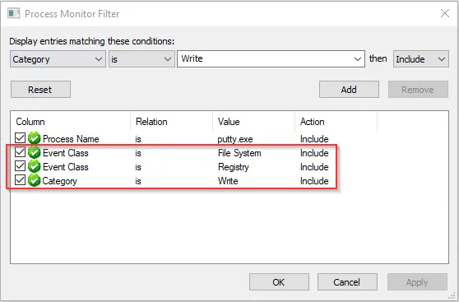Click green include icon on File System row

[34, 152]
